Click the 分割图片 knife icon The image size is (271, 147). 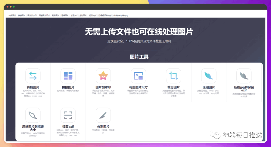[x=103, y=115]
